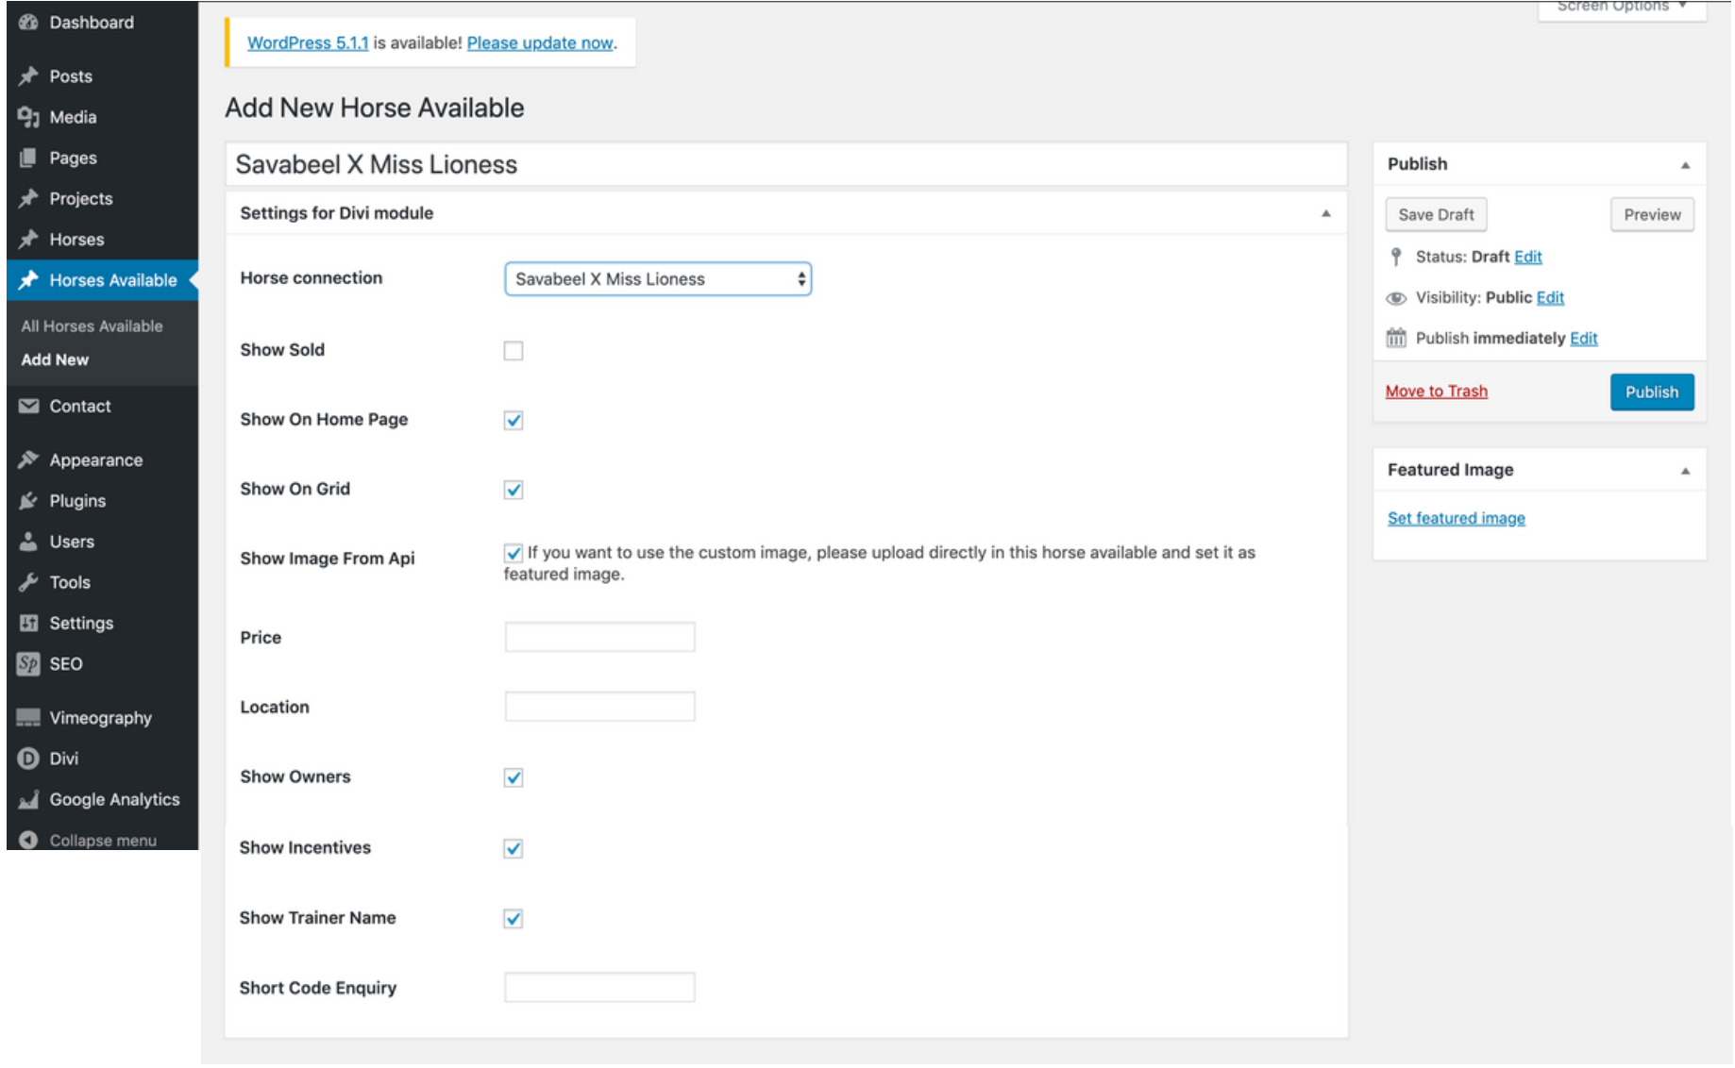The height and width of the screenshot is (1068, 1735).
Task: Click the Contact envelope icon
Action: coord(28,406)
